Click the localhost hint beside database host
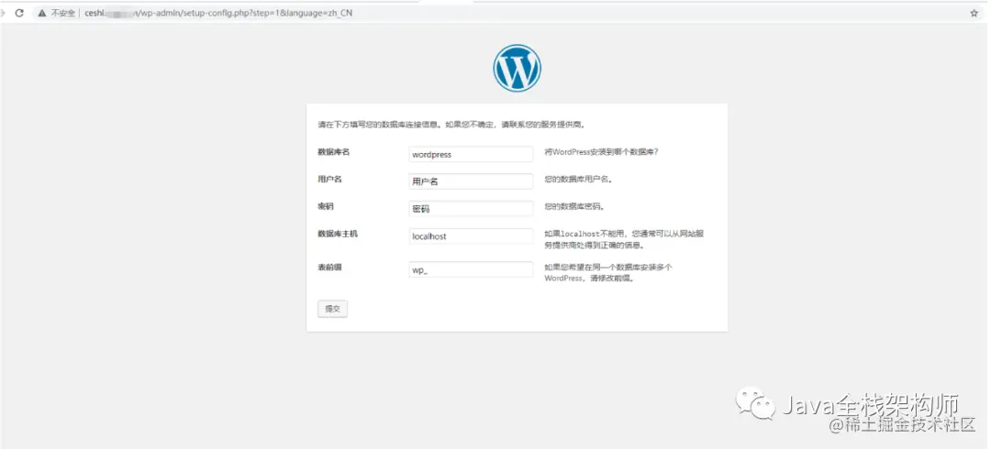991x449 pixels. (625, 239)
